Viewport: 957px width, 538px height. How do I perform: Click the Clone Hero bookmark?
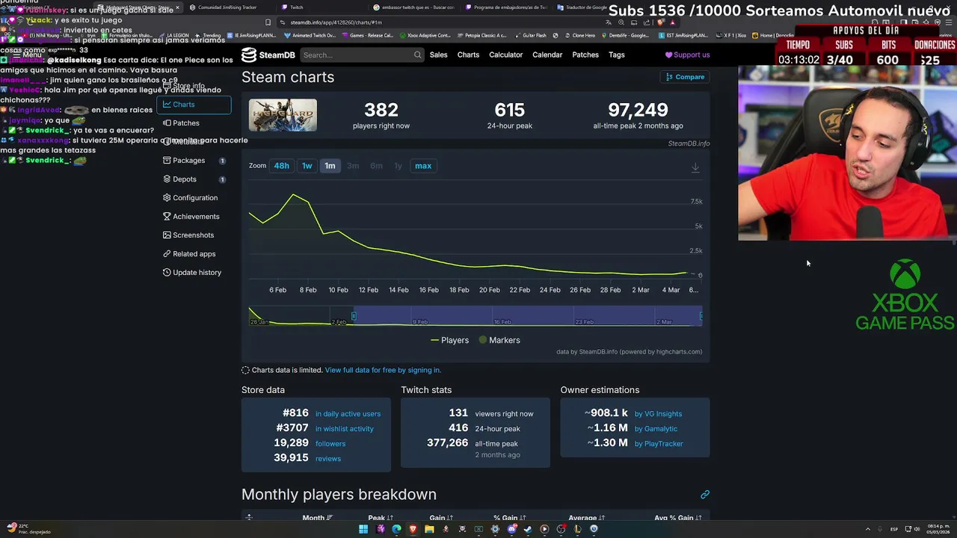[x=580, y=35]
